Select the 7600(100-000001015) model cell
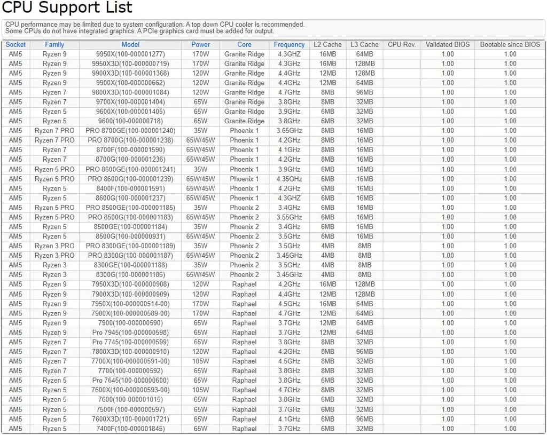547x435 pixels. click(x=130, y=400)
